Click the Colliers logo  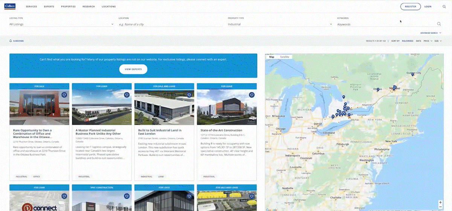coord(9,6)
